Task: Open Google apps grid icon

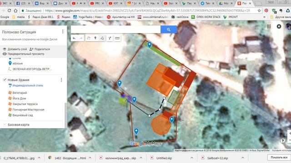Action: [269, 26]
